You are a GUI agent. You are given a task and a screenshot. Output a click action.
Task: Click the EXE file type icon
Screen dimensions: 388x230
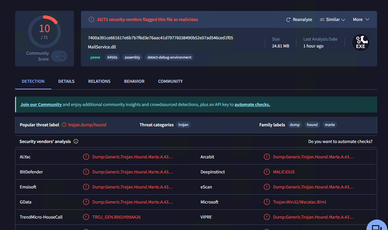point(360,43)
